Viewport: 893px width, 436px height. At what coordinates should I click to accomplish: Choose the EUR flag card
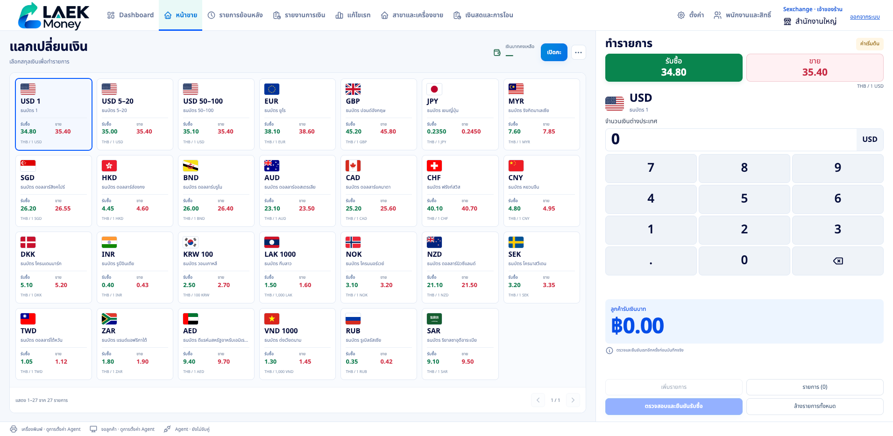click(x=298, y=114)
